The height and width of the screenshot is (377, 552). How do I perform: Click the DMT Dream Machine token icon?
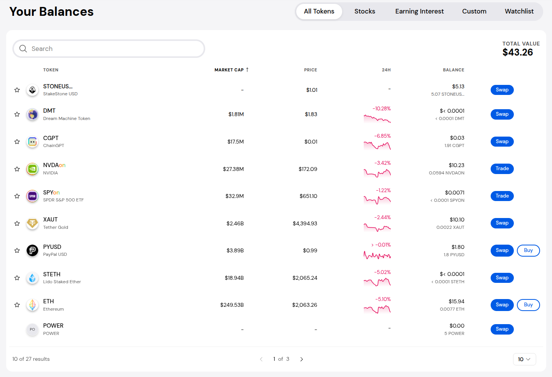[x=32, y=114]
